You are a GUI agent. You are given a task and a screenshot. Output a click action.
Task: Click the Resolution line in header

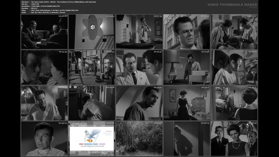click(41, 6)
